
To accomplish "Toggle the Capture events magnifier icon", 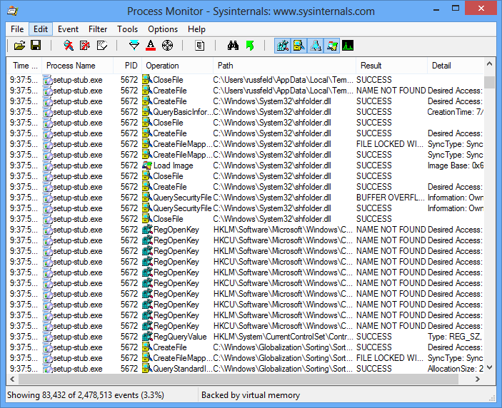I will click(69, 46).
